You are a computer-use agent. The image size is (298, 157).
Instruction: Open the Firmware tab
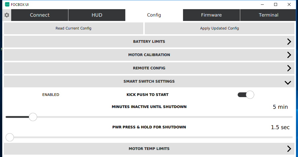click(211, 15)
